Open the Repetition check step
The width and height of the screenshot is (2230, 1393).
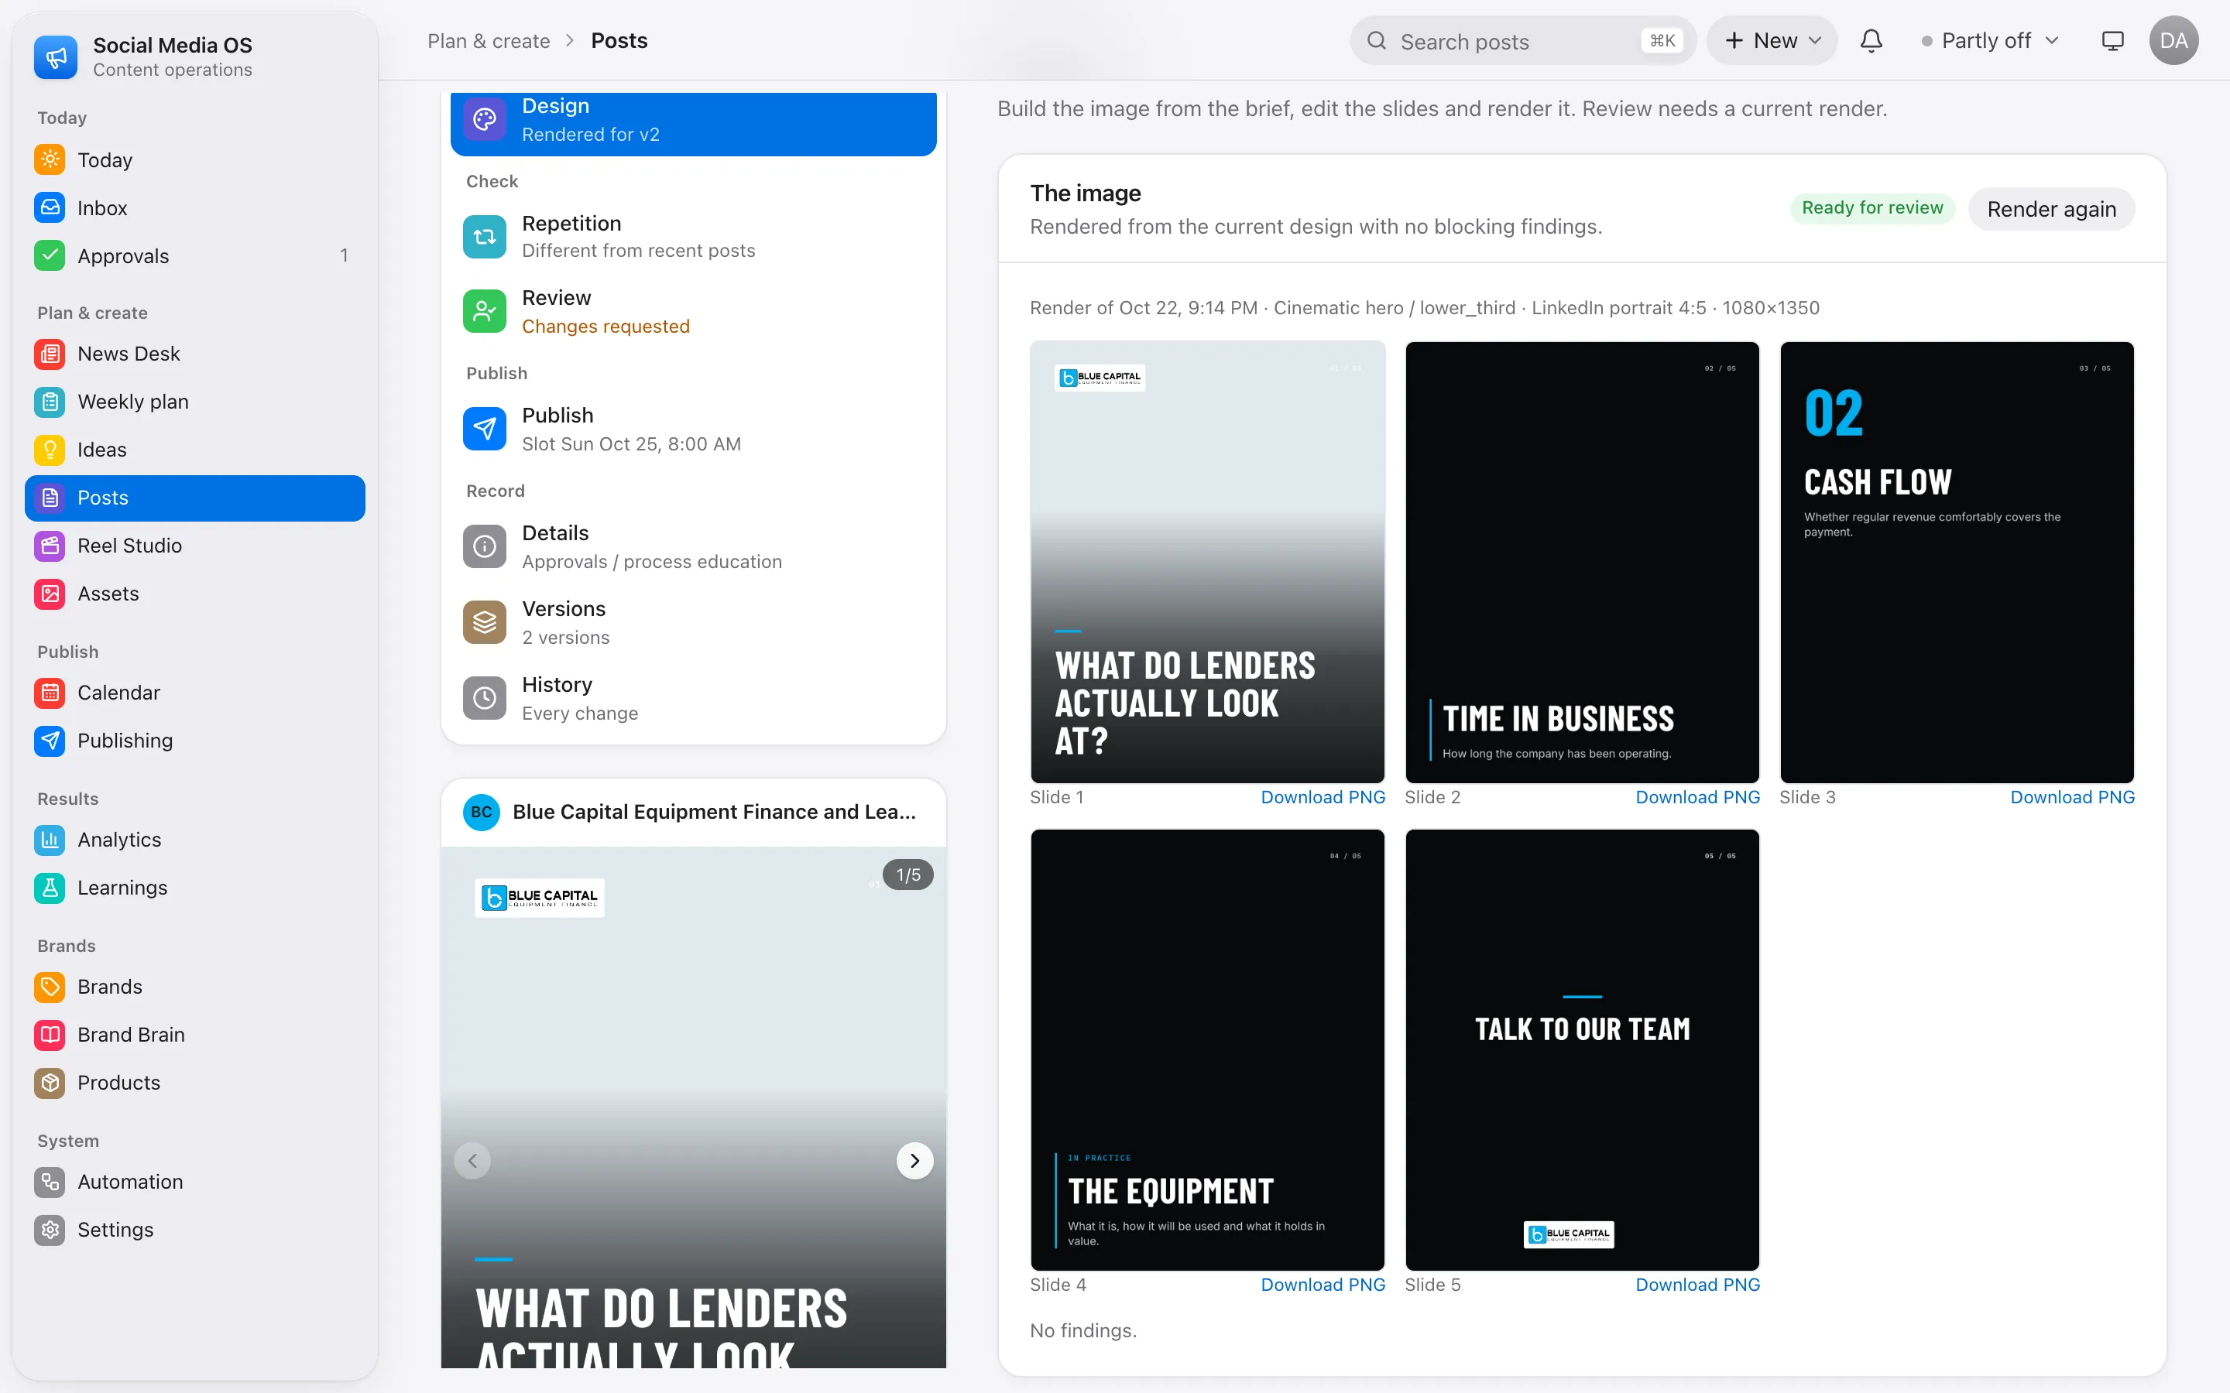click(x=693, y=237)
